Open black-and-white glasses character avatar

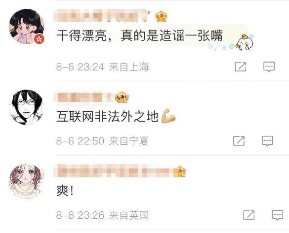[27, 107]
